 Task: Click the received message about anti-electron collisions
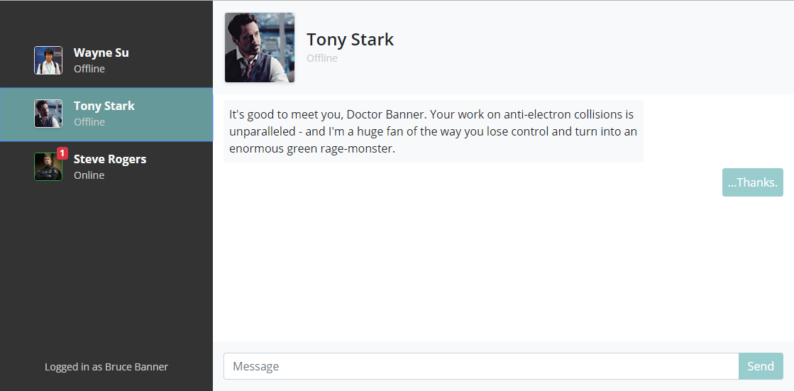pyautogui.click(x=434, y=131)
